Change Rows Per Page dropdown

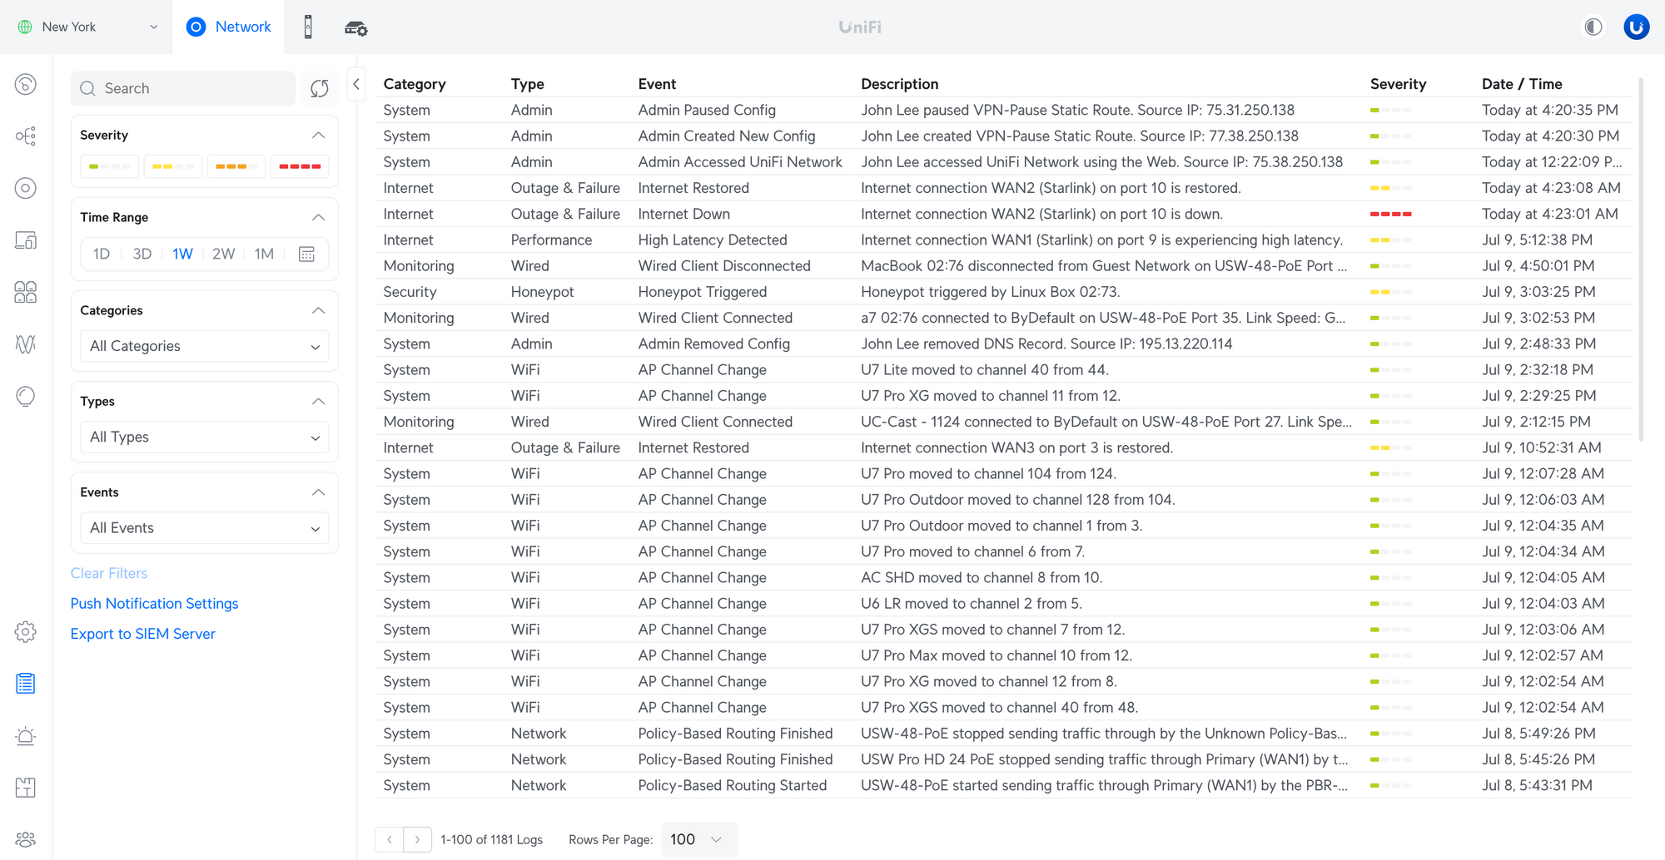698,840
